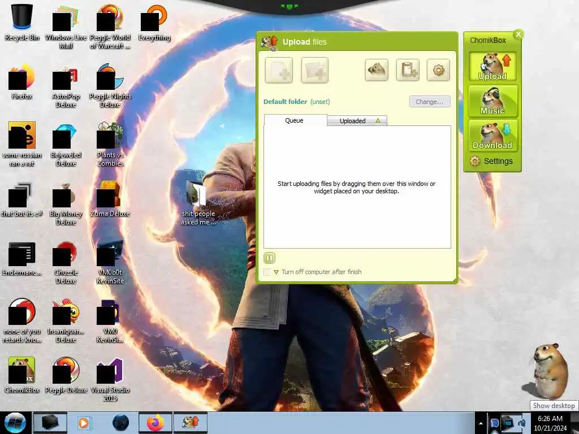
Task: Close the ChomikBox widget with its X
Action: [x=518, y=34]
